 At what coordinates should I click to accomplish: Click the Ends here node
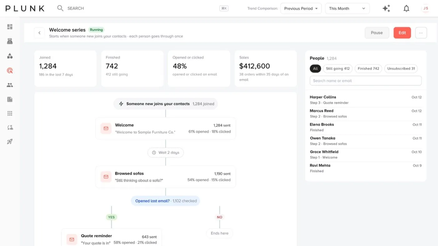[x=220, y=233]
